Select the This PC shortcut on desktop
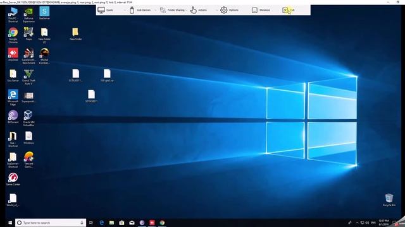 tap(13, 15)
